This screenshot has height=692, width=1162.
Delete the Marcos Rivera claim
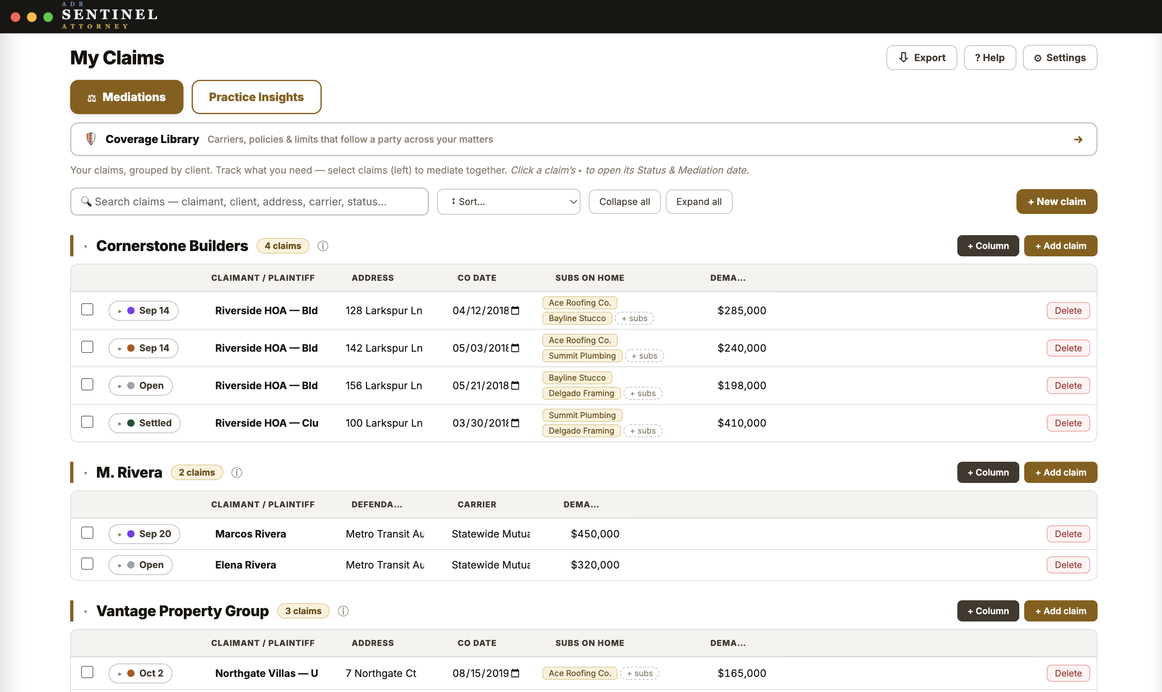point(1068,534)
